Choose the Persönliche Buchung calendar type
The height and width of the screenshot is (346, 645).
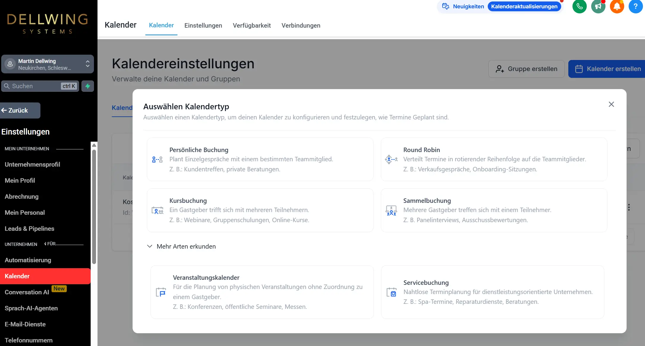click(x=260, y=159)
